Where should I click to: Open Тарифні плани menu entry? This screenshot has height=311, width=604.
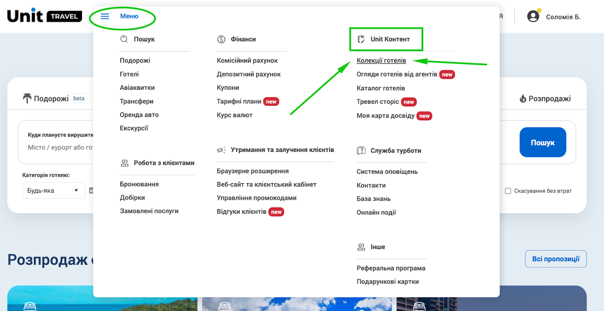[x=239, y=101]
